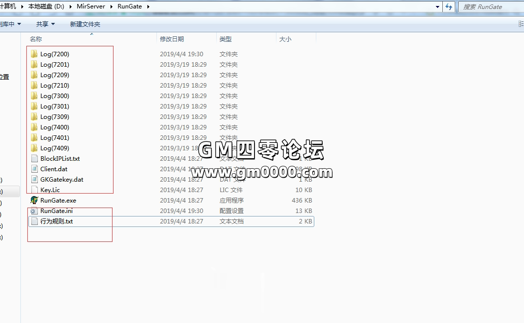Click the refresh button beside address bar

coord(449,6)
